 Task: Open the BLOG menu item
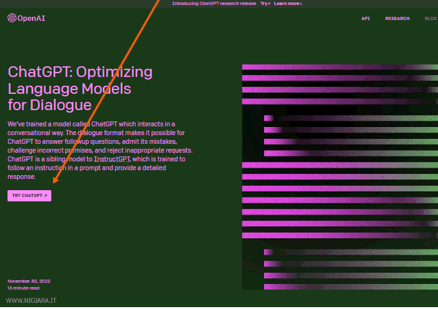(430, 18)
